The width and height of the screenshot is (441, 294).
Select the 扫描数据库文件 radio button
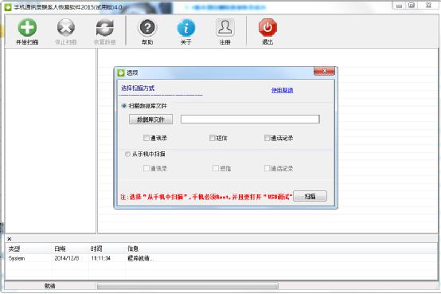click(x=123, y=106)
